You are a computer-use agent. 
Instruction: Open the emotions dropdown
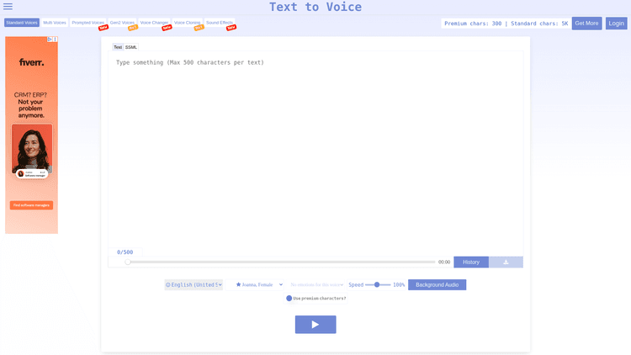tap(316, 284)
